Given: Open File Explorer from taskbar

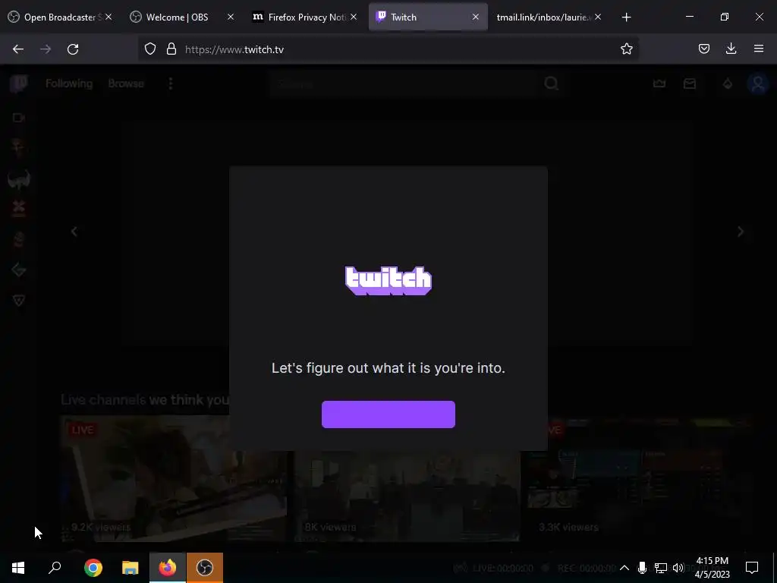Looking at the screenshot, I should click(x=131, y=568).
